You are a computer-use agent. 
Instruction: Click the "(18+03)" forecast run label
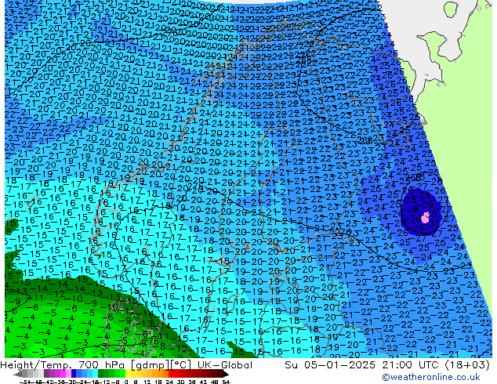(467, 365)
